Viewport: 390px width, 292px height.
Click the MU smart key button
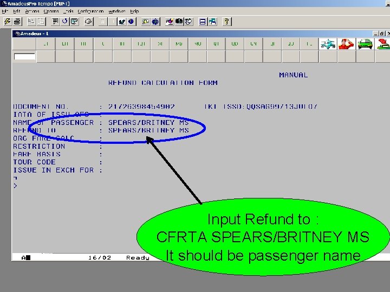tap(198, 44)
